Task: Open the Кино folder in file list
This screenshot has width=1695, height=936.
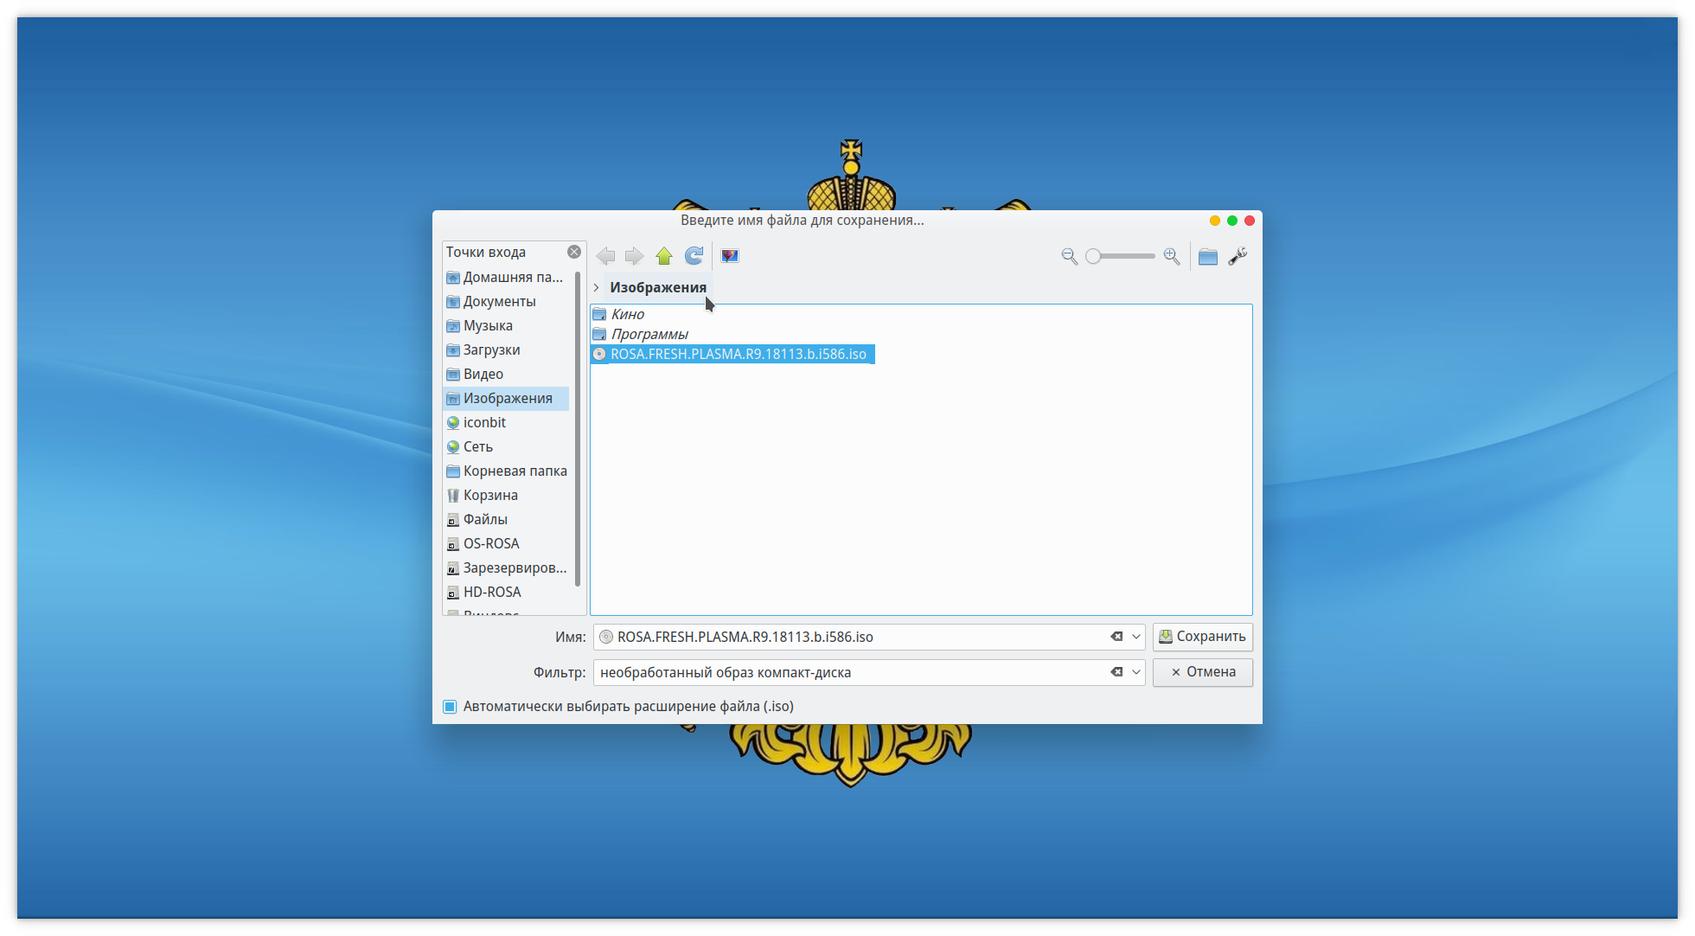Action: pos(627,314)
